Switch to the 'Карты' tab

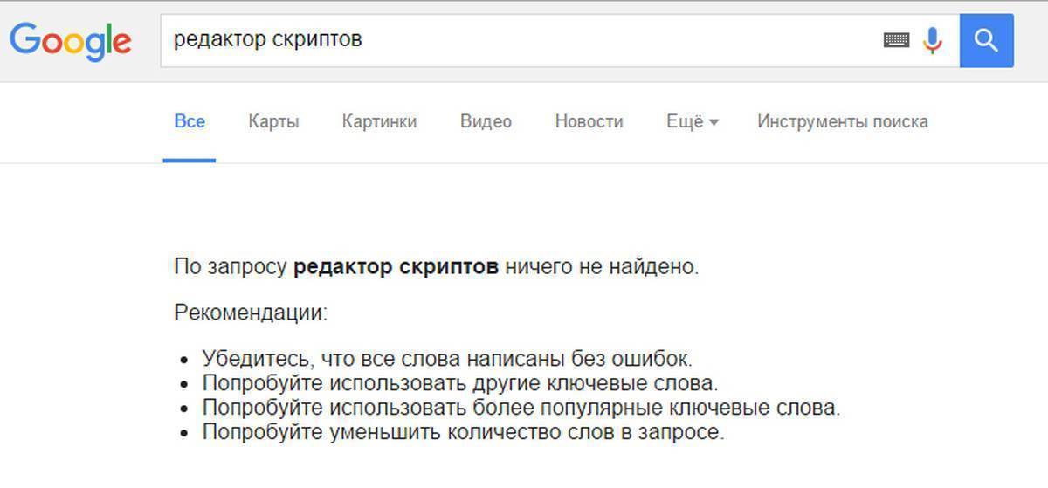pyautogui.click(x=273, y=121)
